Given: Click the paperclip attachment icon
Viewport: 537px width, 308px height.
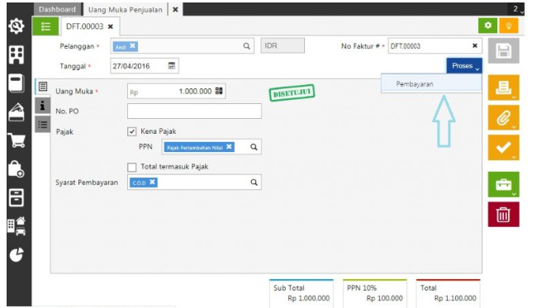Looking at the screenshot, I should coord(503,118).
